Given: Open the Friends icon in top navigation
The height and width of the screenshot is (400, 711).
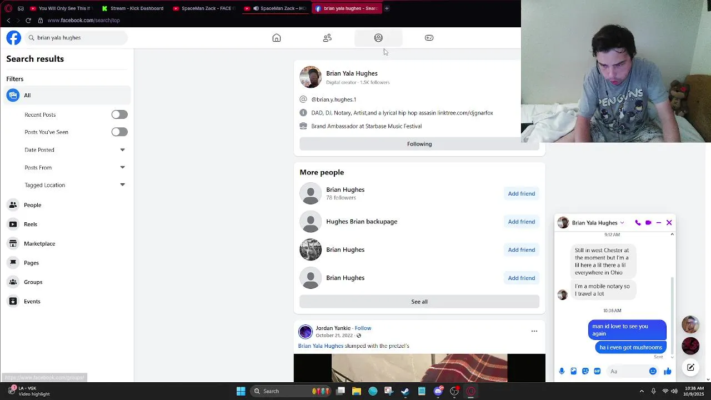Looking at the screenshot, I should [327, 38].
